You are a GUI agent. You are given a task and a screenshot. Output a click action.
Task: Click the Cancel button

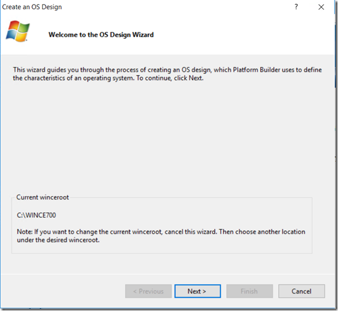click(x=301, y=291)
